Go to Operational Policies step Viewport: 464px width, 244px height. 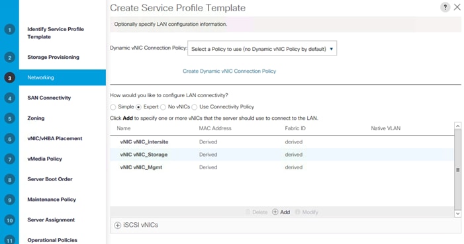(52, 240)
